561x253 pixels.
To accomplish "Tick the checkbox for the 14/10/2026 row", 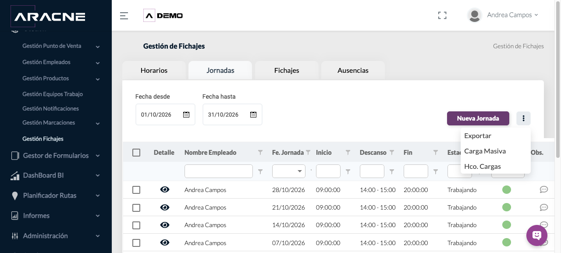I will coord(136,225).
